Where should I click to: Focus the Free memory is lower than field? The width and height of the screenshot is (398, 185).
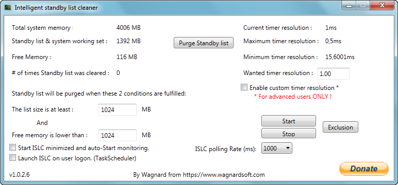tap(118, 135)
